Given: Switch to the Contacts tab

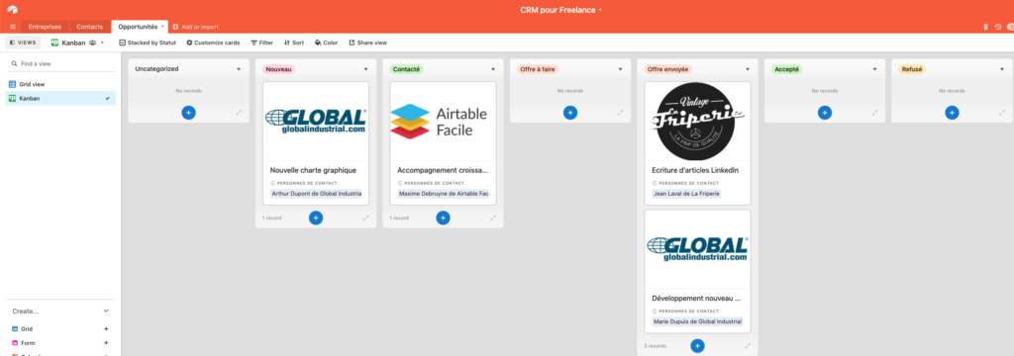Looking at the screenshot, I should click(x=89, y=27).
